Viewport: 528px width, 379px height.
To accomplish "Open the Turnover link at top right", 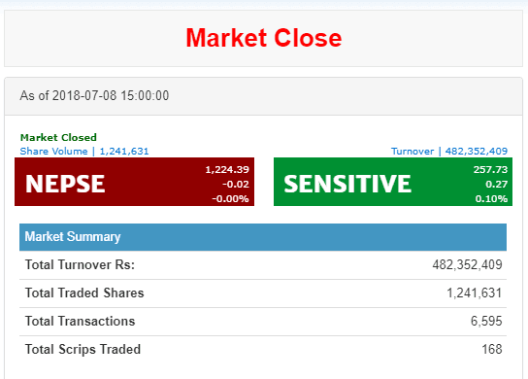I will (x=412, y=151).
